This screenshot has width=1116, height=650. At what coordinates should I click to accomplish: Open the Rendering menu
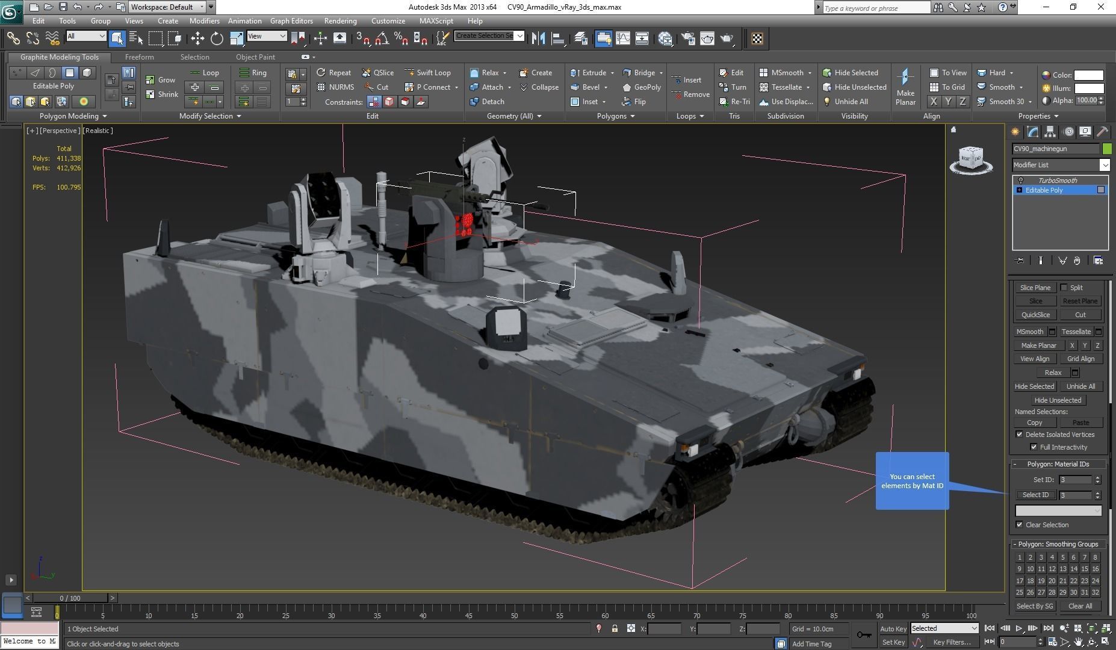[x=340, y=21]
